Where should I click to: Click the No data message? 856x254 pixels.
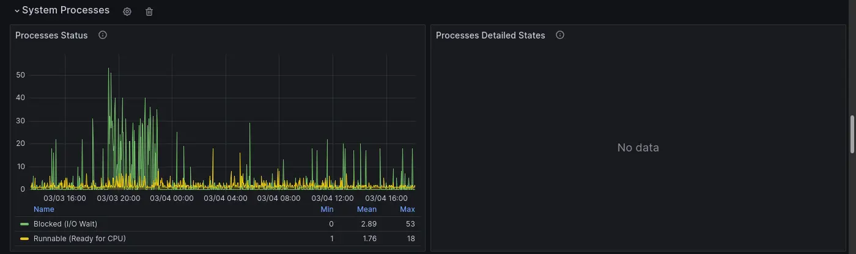pyautogui.click(x=638, y=148)
